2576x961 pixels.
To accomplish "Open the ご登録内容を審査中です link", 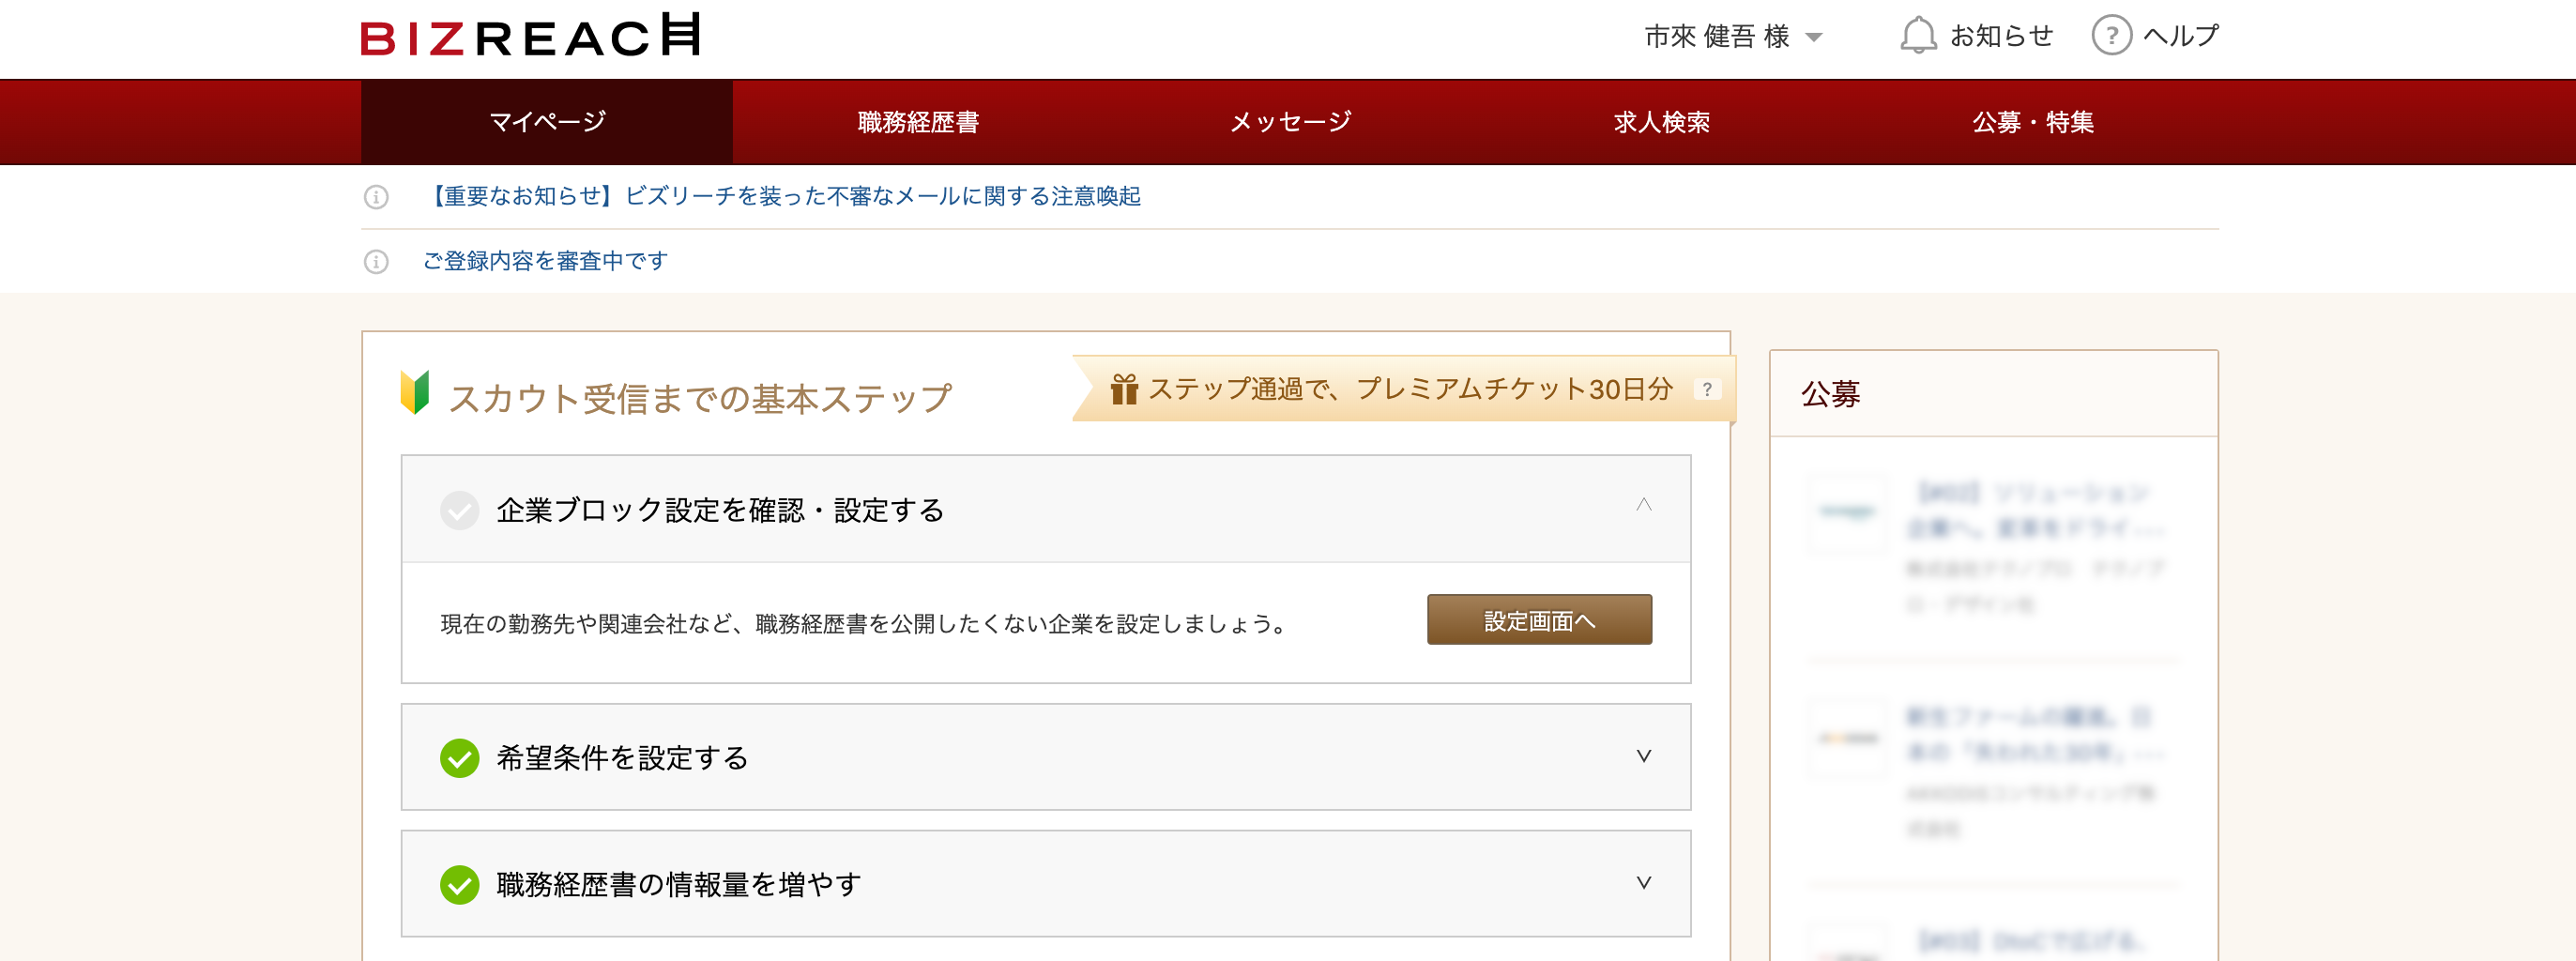I will click(x=545, y=261).
